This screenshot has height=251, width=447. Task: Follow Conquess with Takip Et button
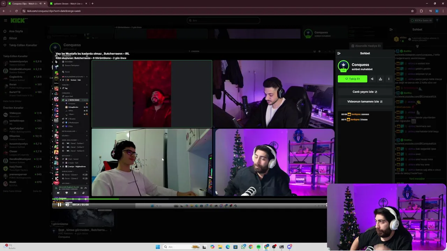[x=352, y=79]
